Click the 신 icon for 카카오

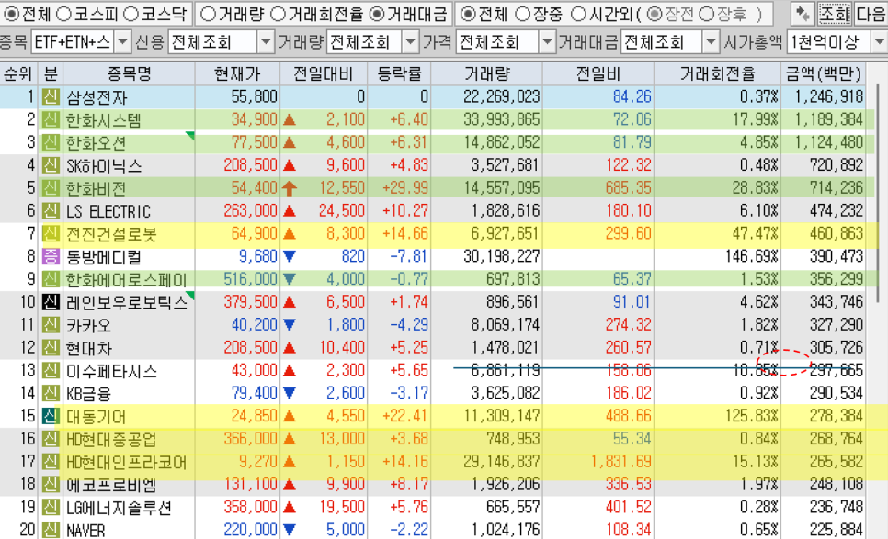(51, 325)
